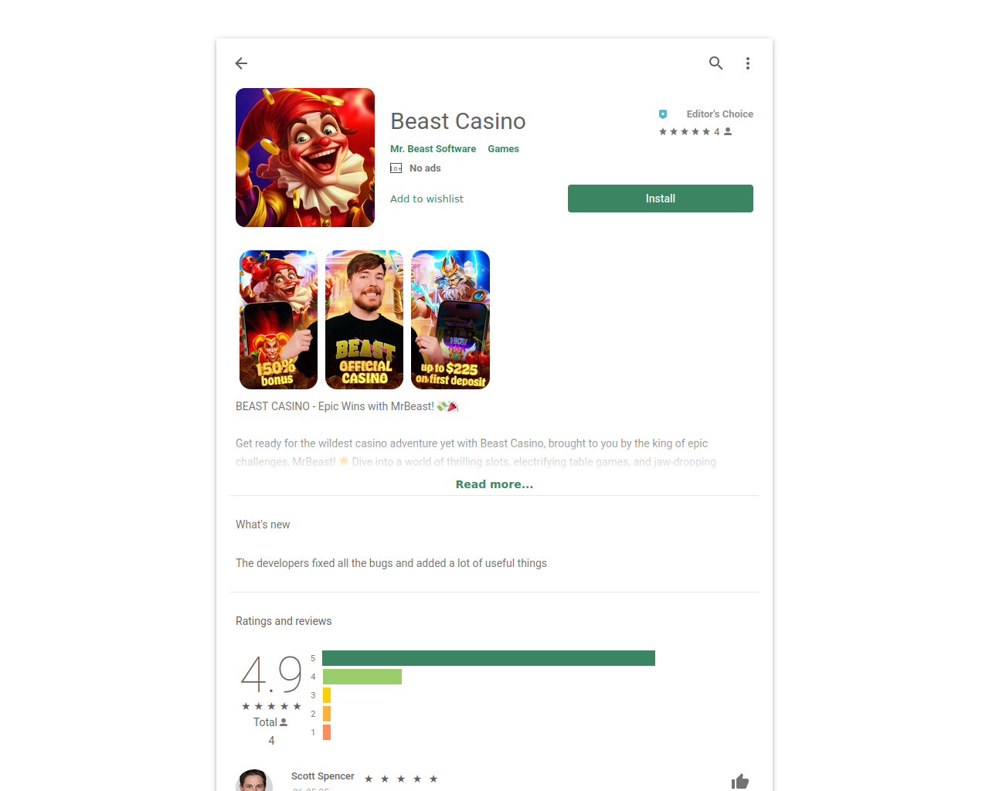Open Scott Spencer's reviewer avatar
The width and height of the screenshot is (989, 791).
point(254,780)
